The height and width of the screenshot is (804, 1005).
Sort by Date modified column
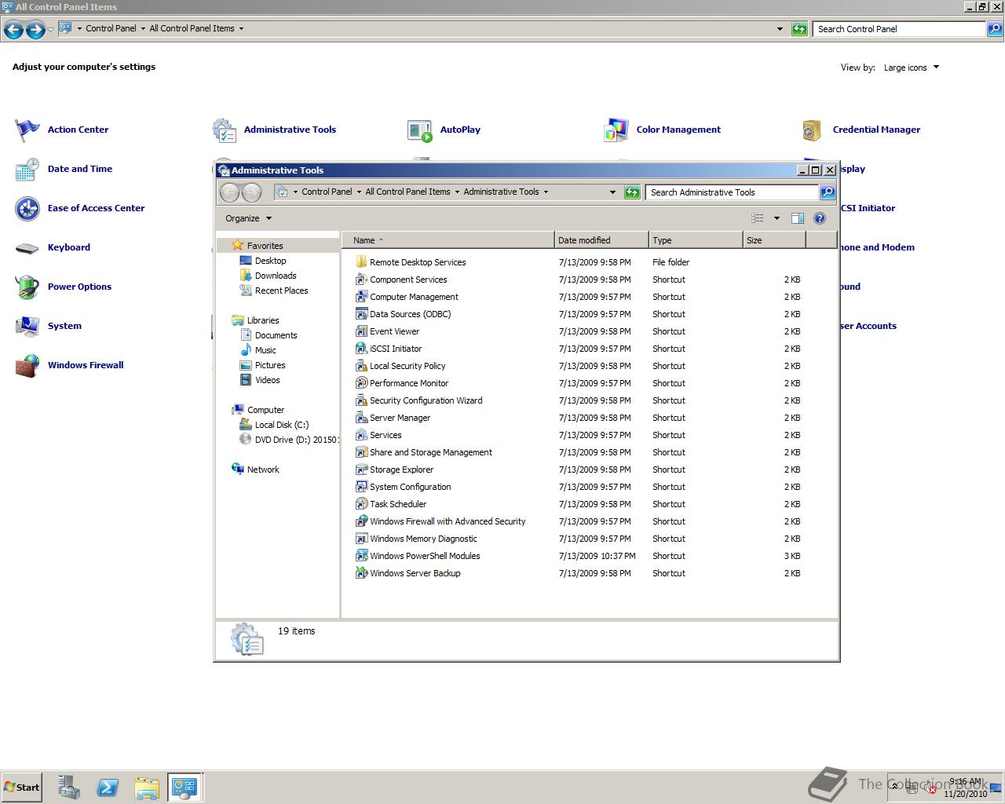tap(601, 240)
